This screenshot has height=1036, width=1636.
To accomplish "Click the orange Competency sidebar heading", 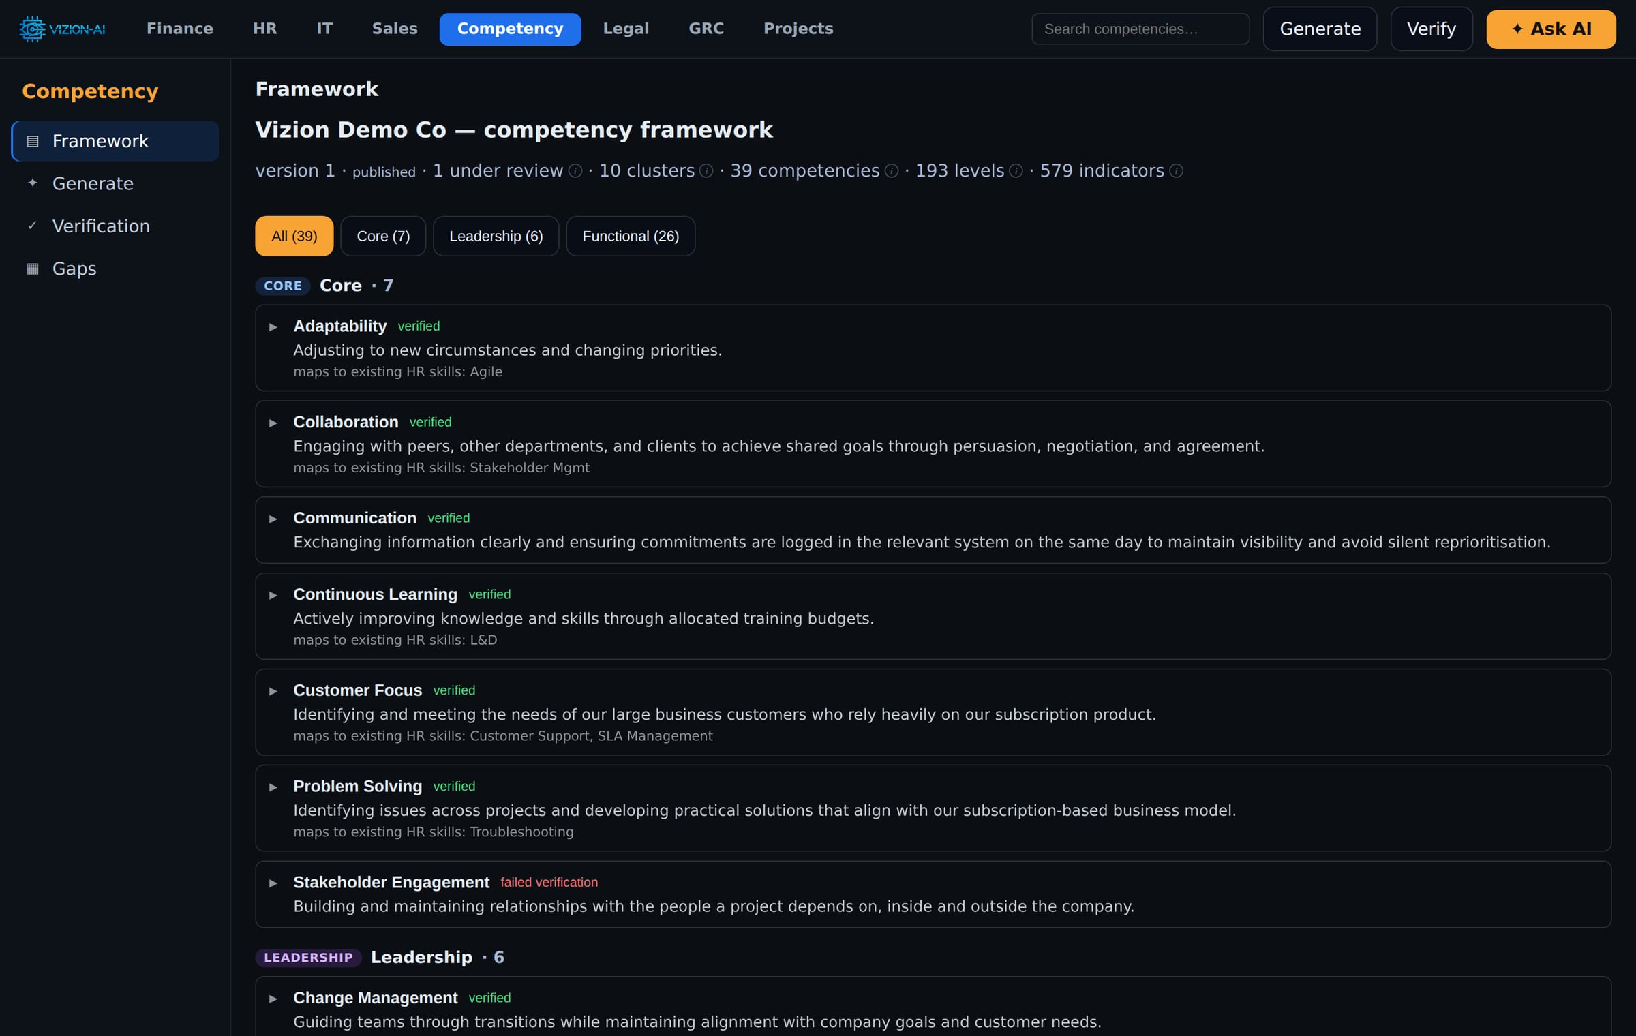I will pyautogui.click(x=90, y=91).
